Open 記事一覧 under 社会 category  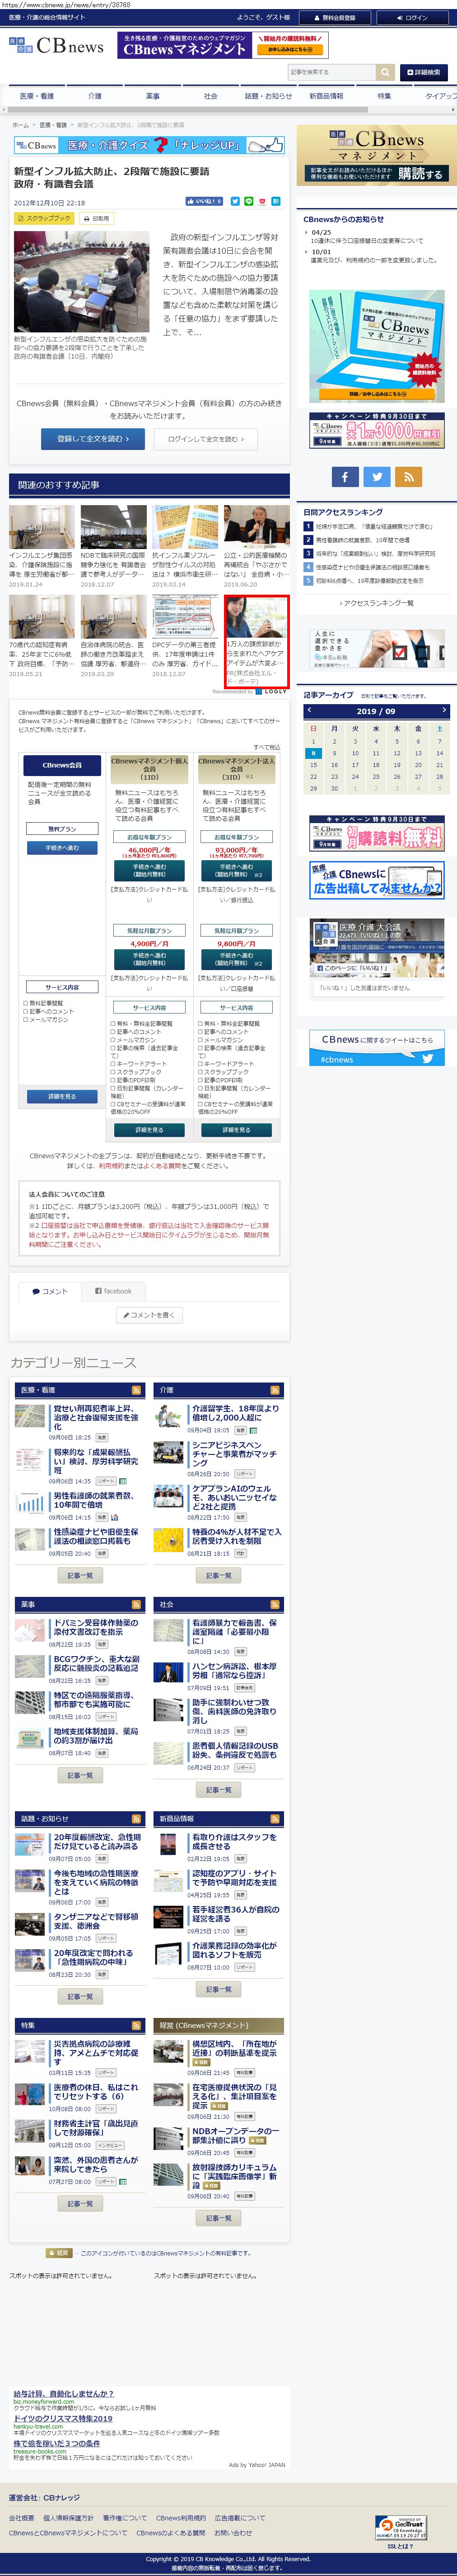219,1789
